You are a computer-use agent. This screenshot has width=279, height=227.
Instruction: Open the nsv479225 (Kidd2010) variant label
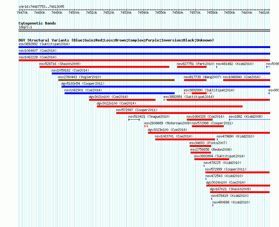[223, 163]
